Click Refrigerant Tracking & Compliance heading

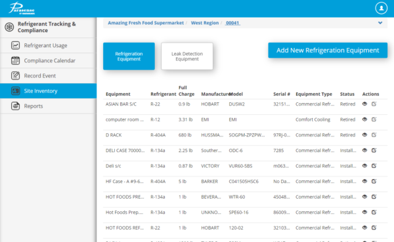pos(47,27)
